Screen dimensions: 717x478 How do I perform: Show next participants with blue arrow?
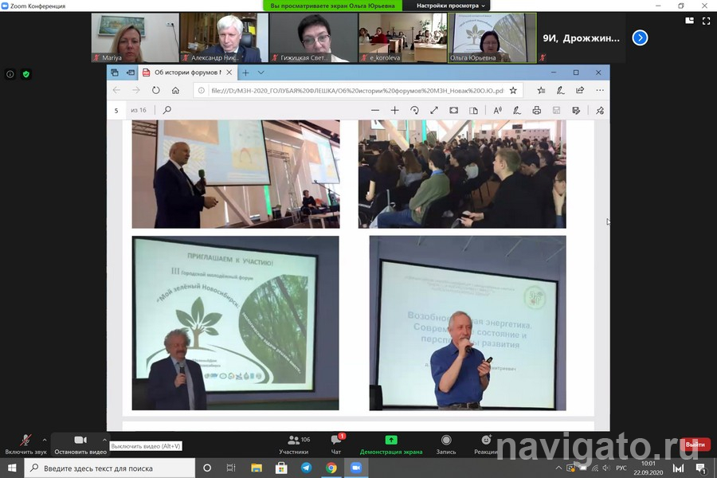click(x=640, y=37)
